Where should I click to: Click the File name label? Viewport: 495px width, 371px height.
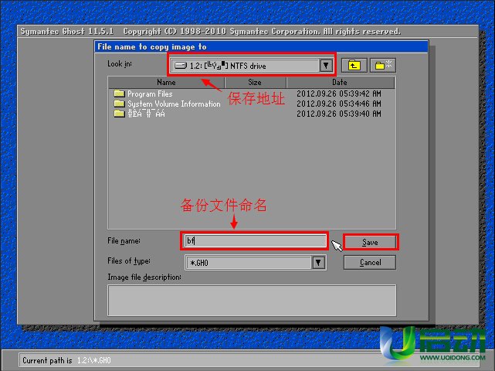click(x=124, y=241)
